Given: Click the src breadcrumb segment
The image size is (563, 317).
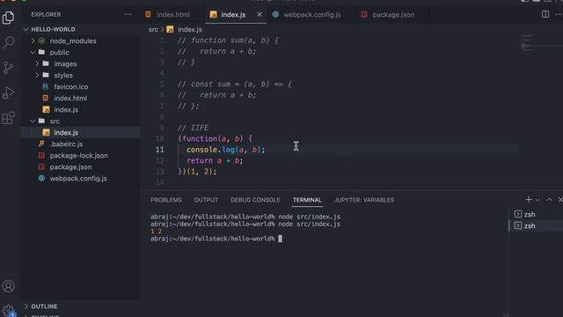Looking at the screenshot, I should pos(153,29).
